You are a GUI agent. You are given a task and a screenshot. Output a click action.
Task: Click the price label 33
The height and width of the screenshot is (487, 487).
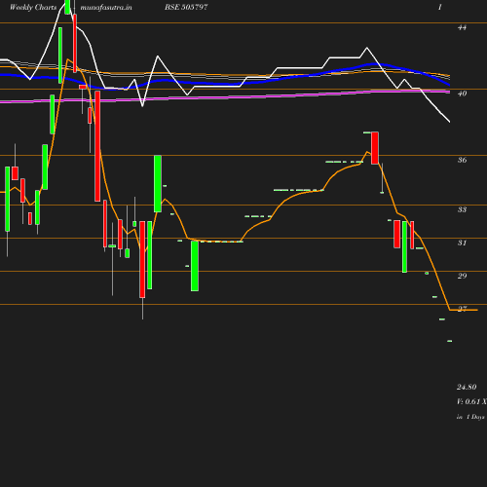[462, 209]
